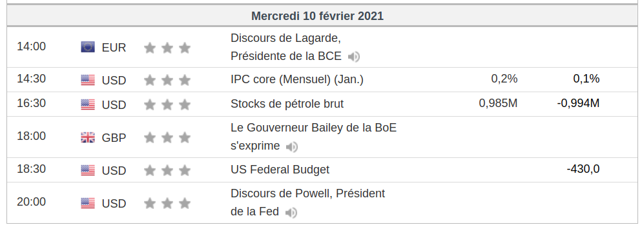Click the UK flag in GBP row
The width and height of the screenshot is (642, 236).
pyautogui.click(x=88, y=137)
